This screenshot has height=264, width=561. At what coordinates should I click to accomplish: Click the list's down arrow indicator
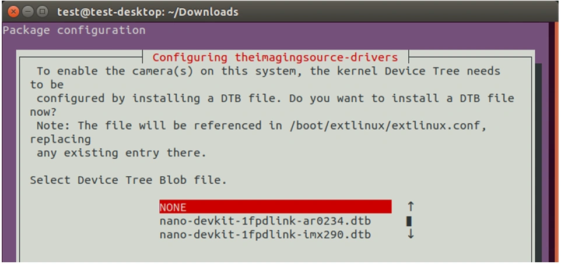pos(410,235)
